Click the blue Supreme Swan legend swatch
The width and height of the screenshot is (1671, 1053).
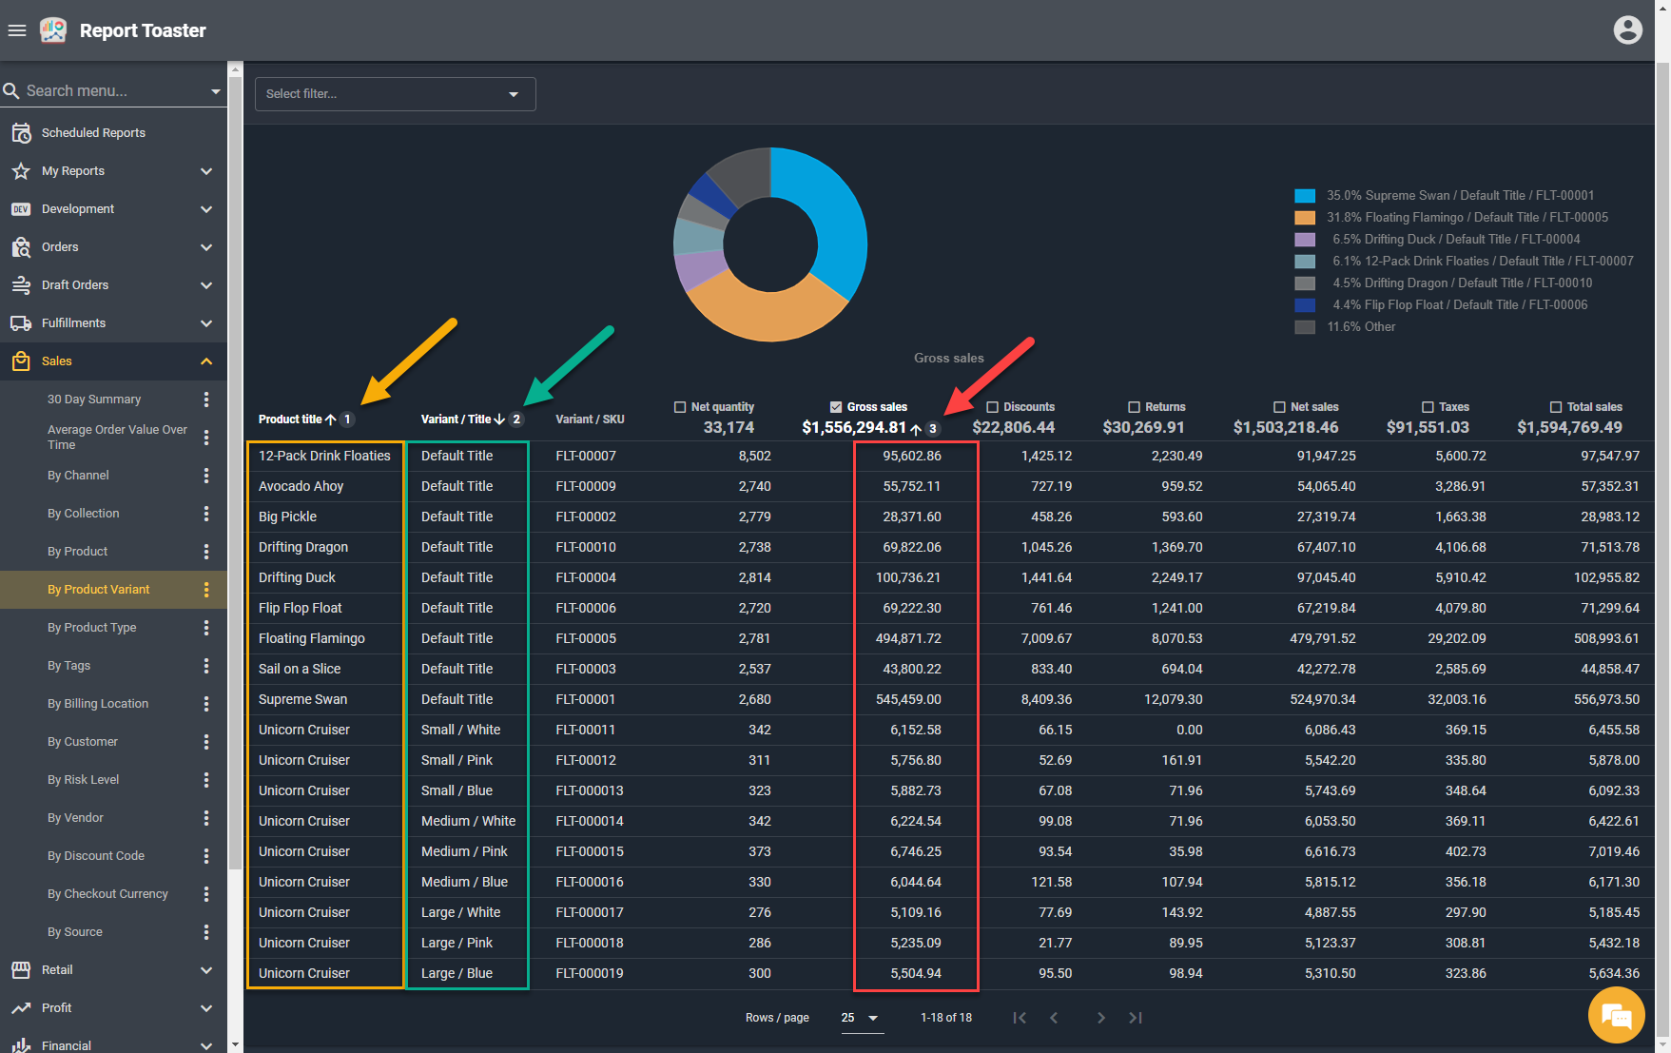pyautogui.click(x=1305, y=196)
